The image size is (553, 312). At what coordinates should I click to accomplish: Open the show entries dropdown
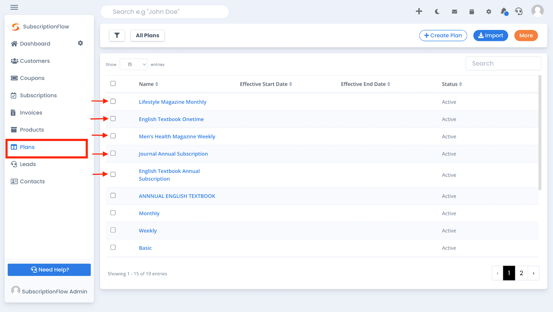(x=134, y=65)
